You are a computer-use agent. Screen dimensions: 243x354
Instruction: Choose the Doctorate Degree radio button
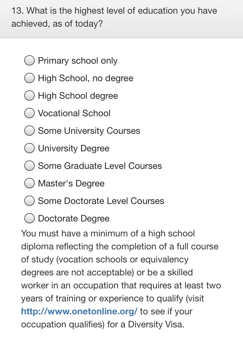tap(29, 219)
